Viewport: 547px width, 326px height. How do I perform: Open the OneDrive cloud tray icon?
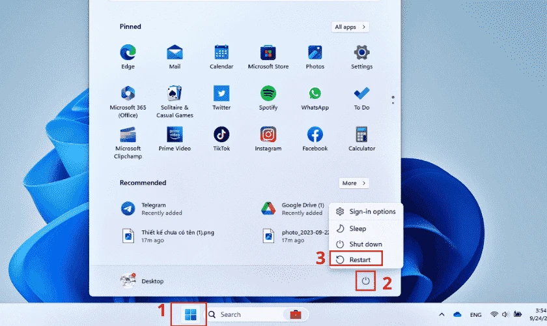pyautogui.click(x=457, y=314)
